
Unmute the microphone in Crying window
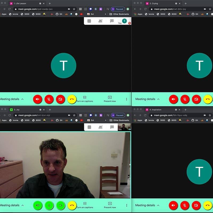(x=185, y=99)
